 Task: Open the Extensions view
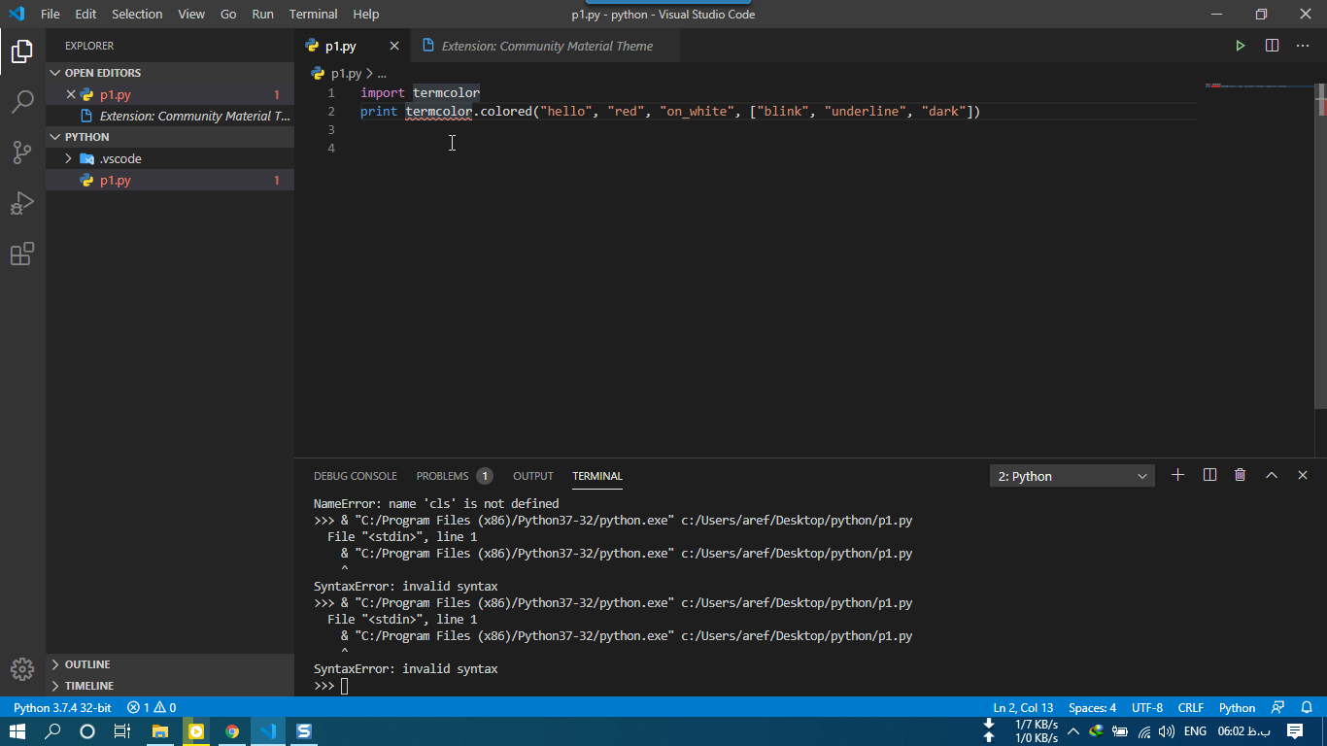pyautogui.click(x=22, y=254)
